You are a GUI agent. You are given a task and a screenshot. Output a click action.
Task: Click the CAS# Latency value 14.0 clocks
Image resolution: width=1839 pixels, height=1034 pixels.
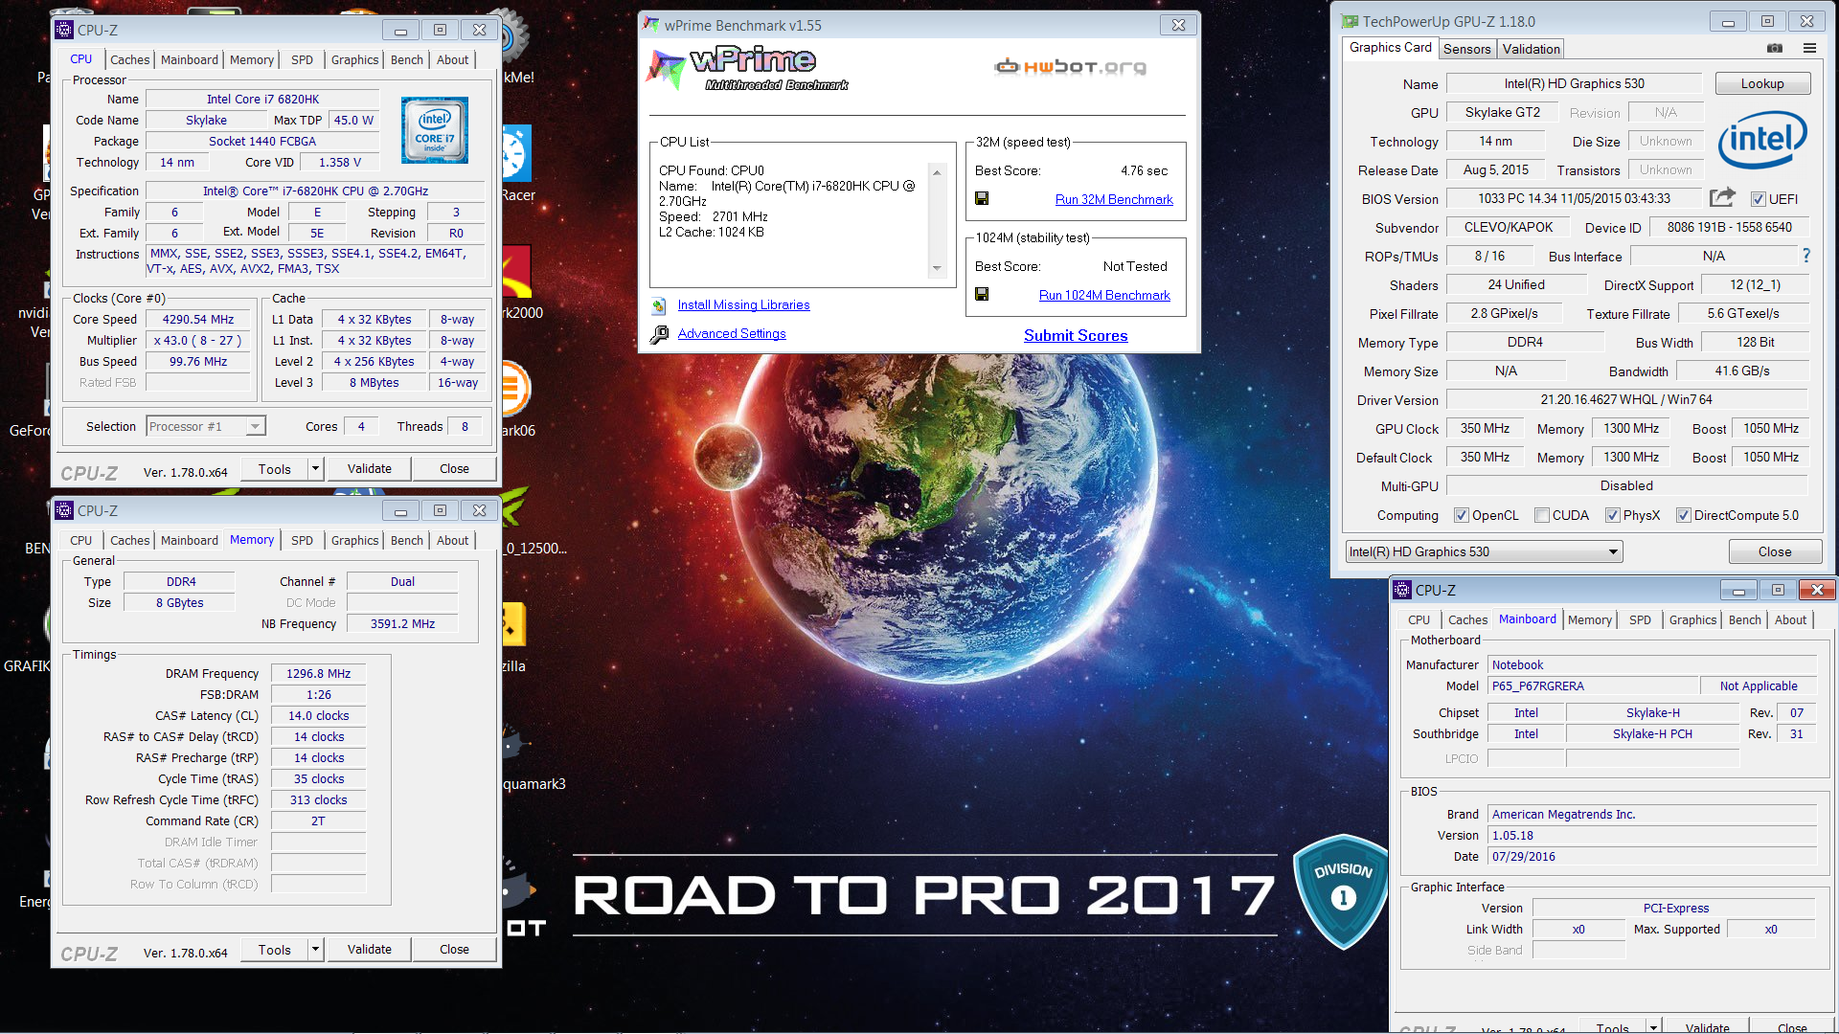pyautogui.click(x=318, y=715)
